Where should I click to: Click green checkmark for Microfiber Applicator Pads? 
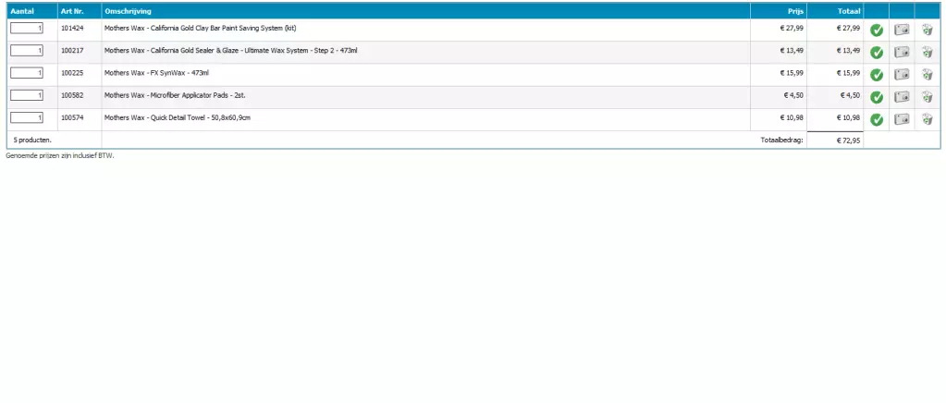877,97
